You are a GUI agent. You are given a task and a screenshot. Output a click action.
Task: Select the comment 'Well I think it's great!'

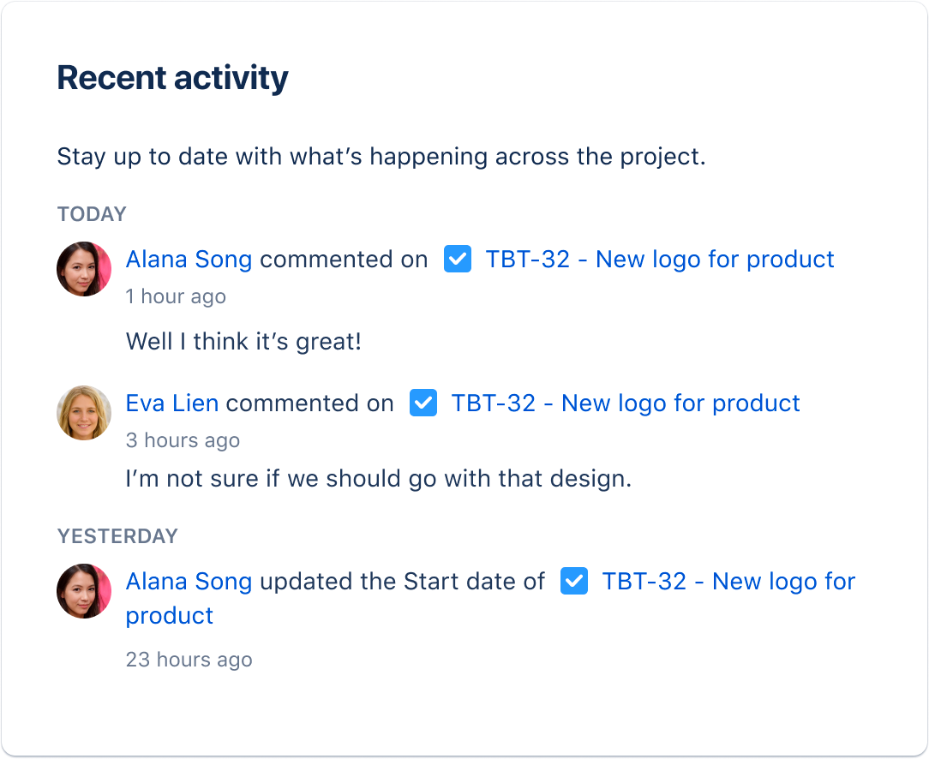pyautogui.click(x=243, y=342)
